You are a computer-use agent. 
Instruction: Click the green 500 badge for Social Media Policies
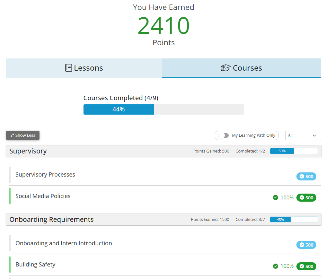coord(306,197)
